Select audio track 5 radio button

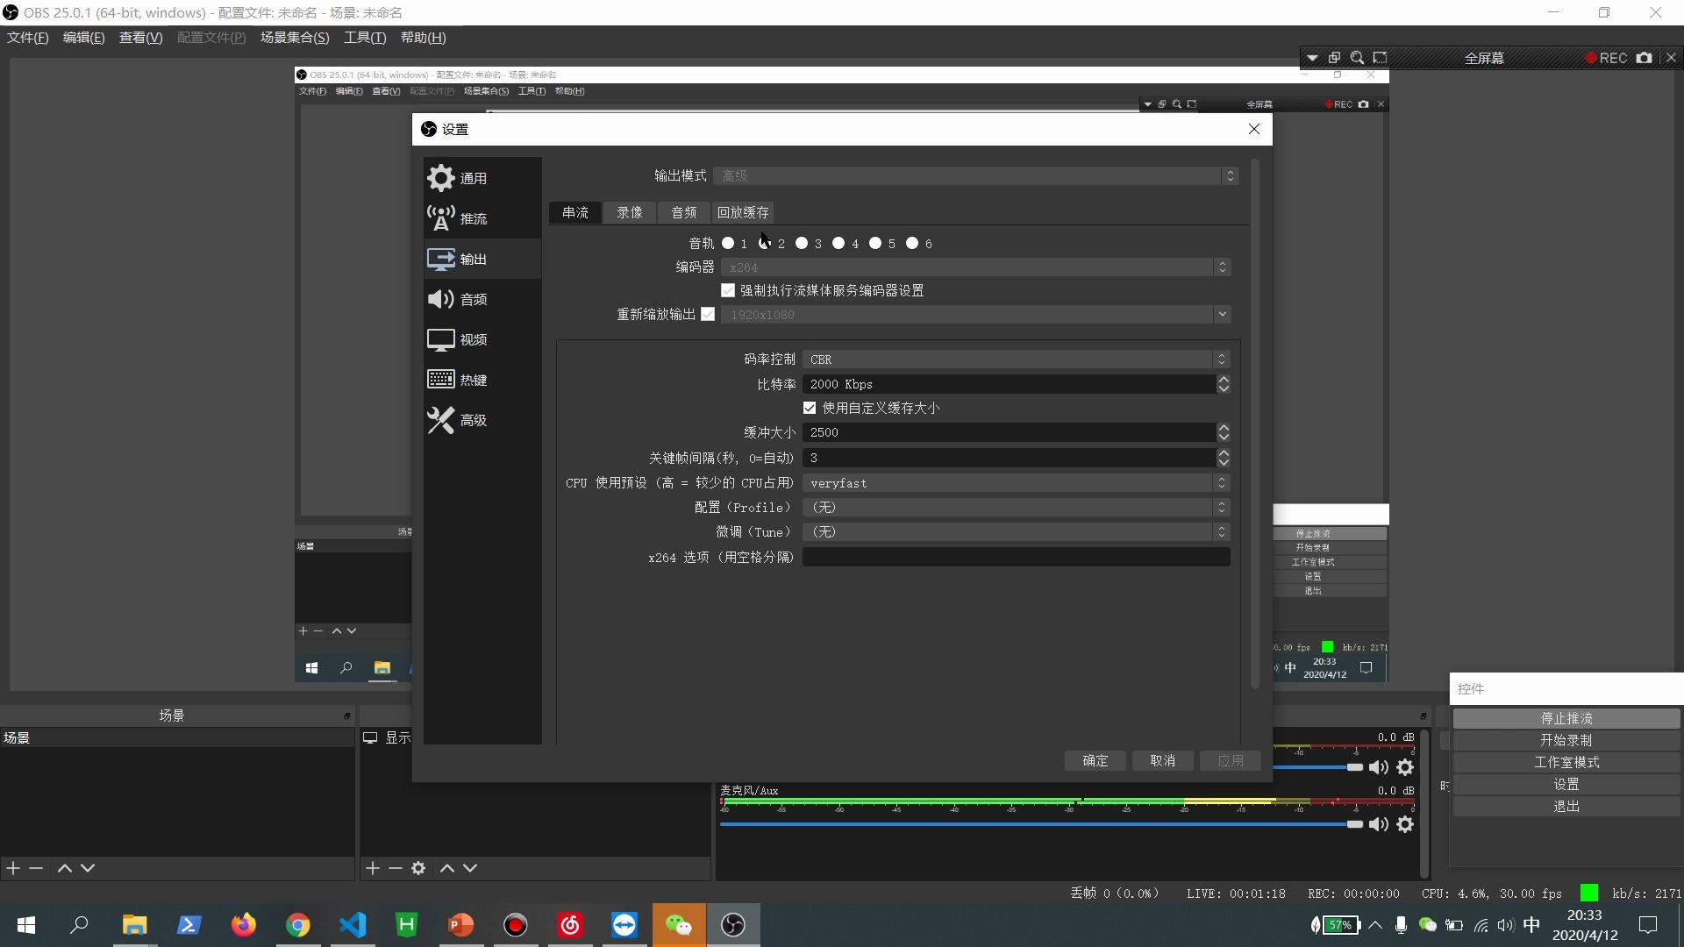(875, 244)
